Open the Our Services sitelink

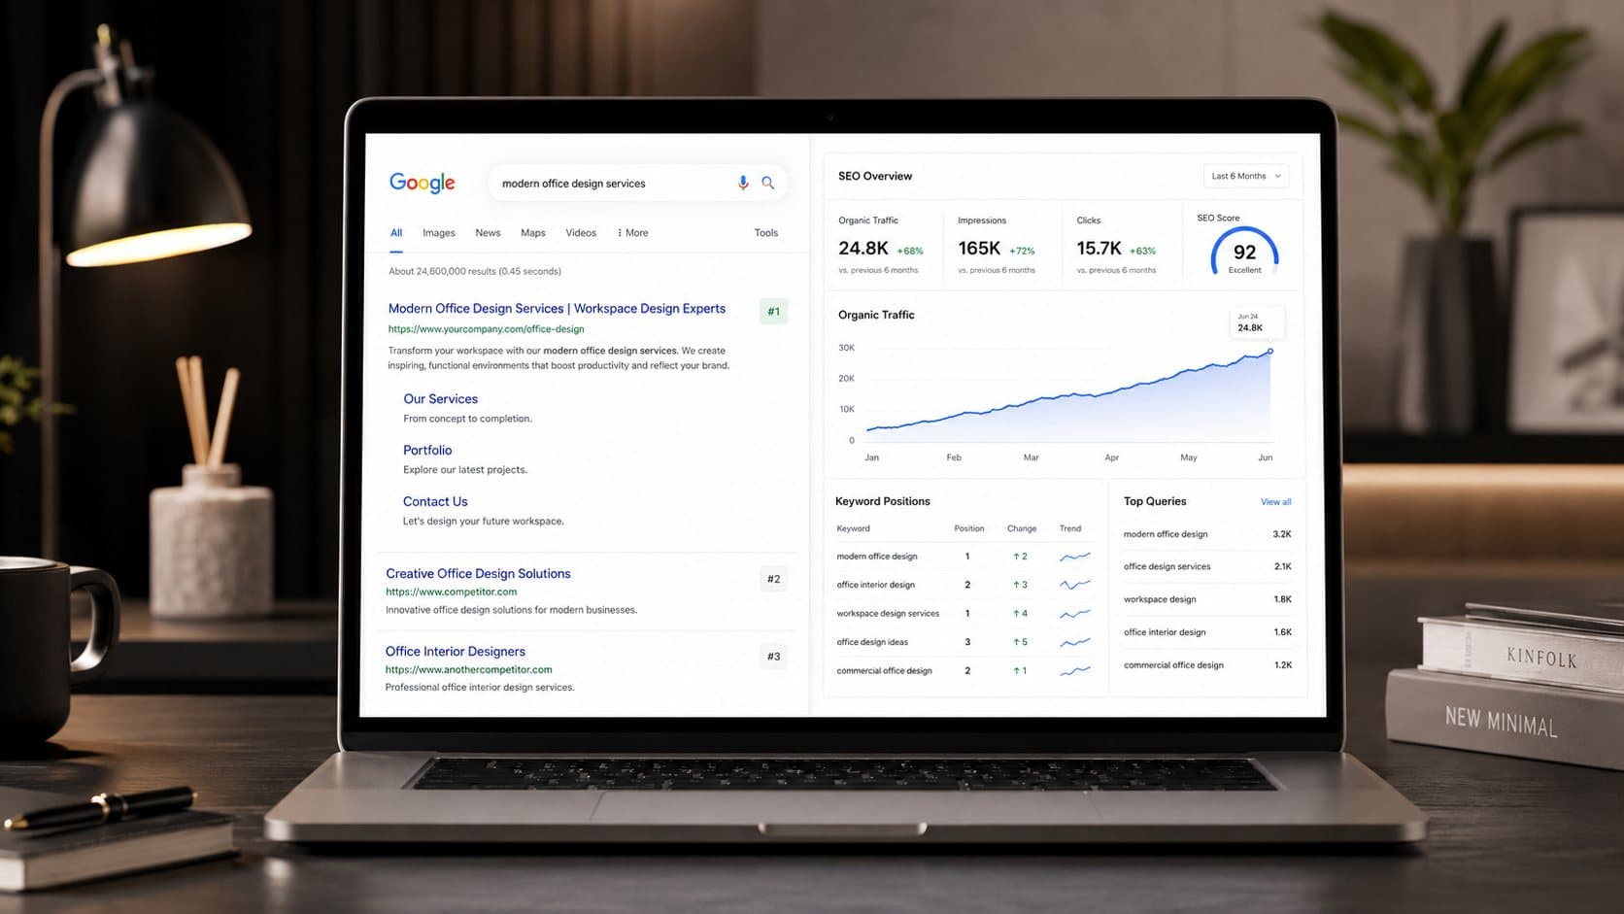[441, 399]
